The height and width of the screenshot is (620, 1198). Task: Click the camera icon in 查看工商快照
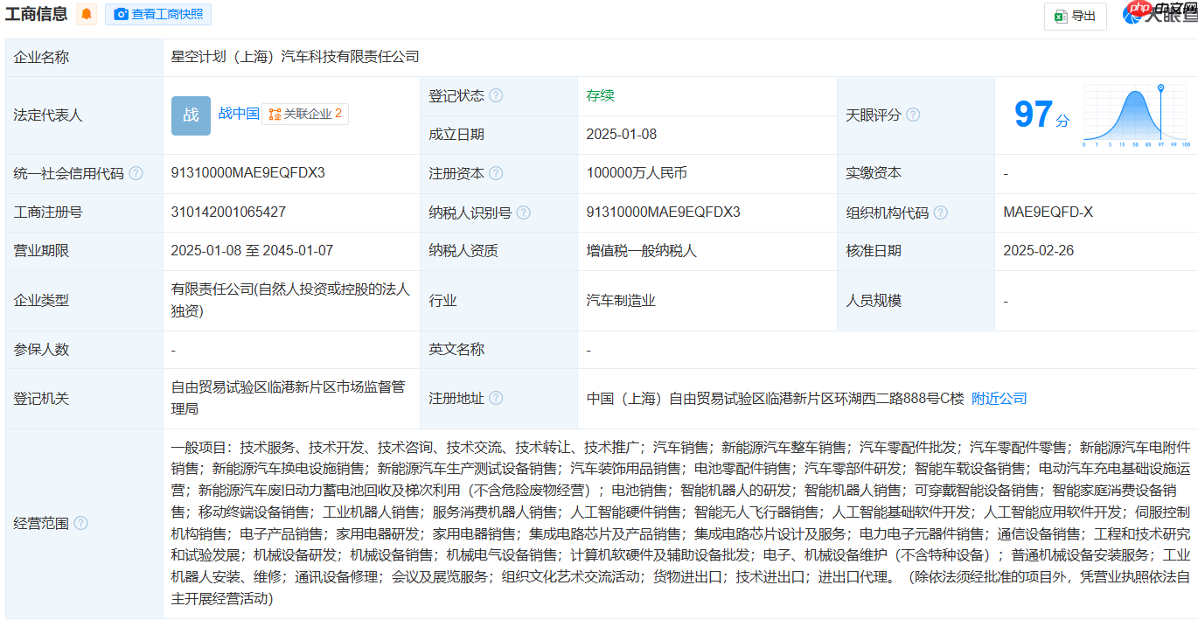pyautogui.click(x=122, y=14)
